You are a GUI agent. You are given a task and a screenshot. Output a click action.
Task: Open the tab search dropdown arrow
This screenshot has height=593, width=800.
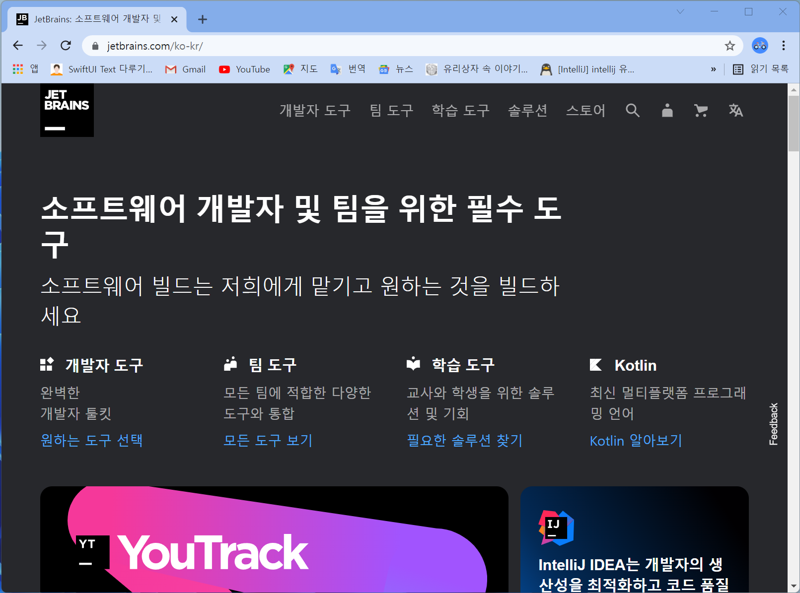680,11
